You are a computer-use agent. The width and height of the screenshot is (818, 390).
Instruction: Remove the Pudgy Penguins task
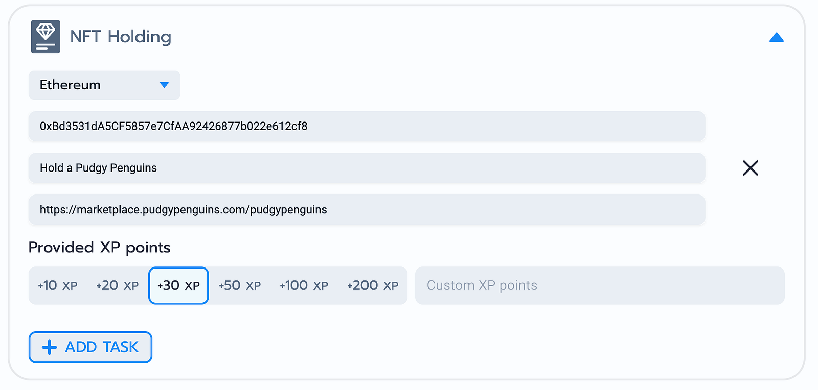coord(750,168)
